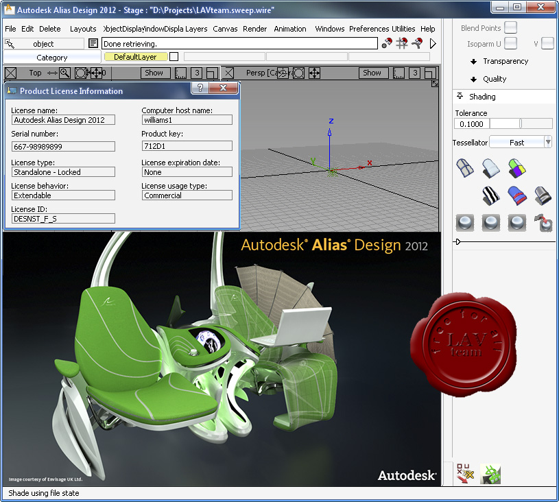Open the Category layer dropdown
Screen dimensions: 559x502
51,58
